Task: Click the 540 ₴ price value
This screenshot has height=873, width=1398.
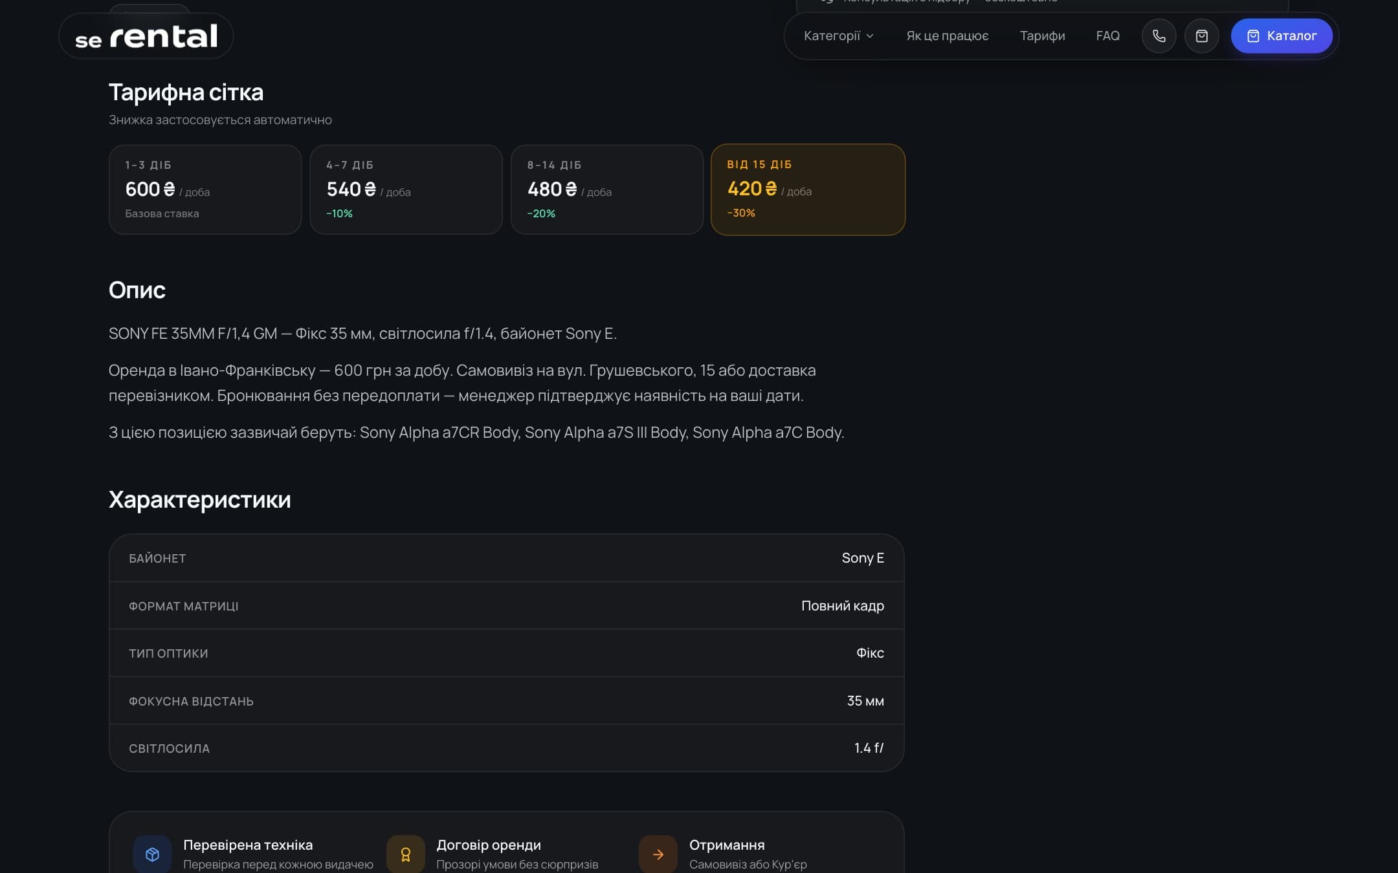Action: click(351, 189)
